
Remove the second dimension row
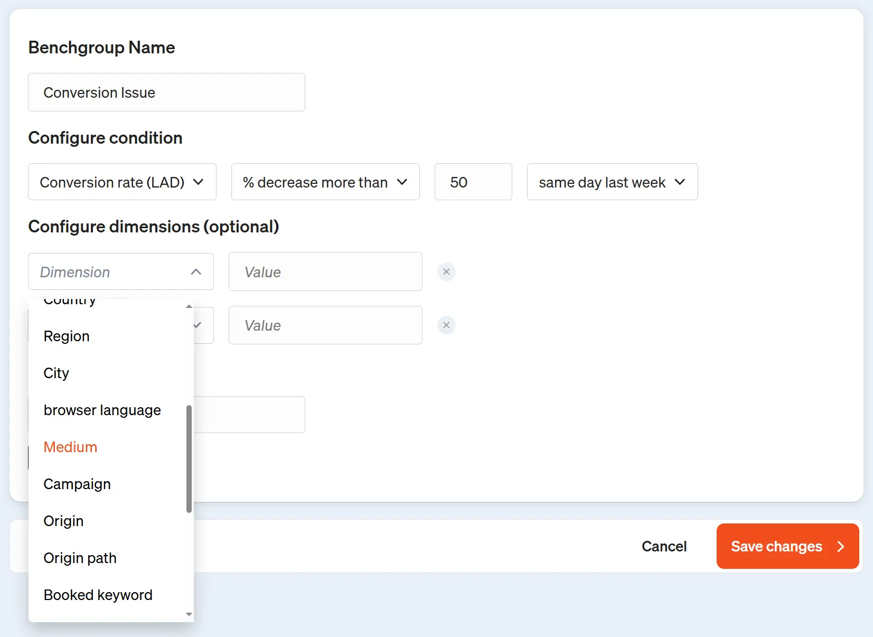coord(446,325)
